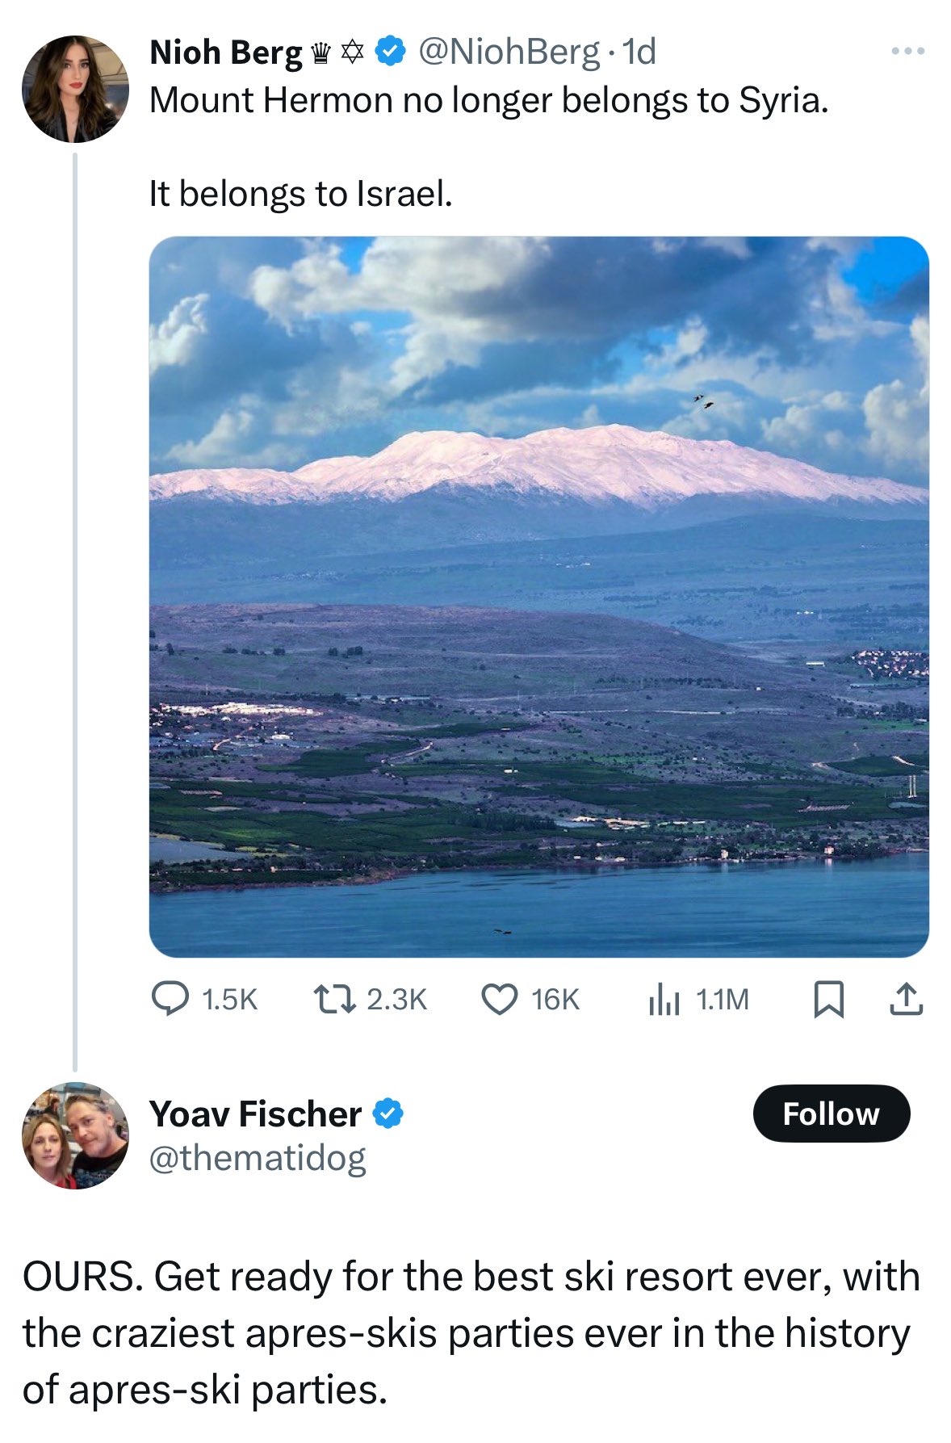Click Nioh Berg's blue verified badge
The width and height of the screenshot is (951, 1443).
[392, 52]
